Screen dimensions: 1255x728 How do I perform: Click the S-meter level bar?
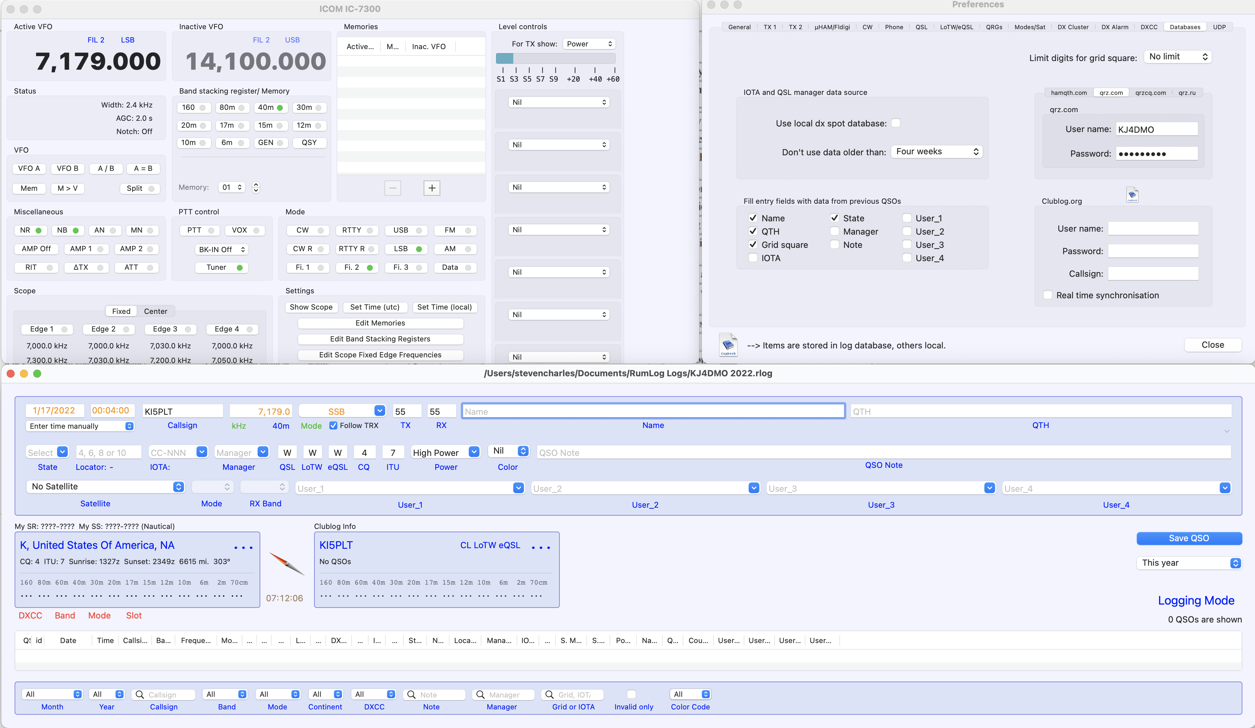[556, 58]
